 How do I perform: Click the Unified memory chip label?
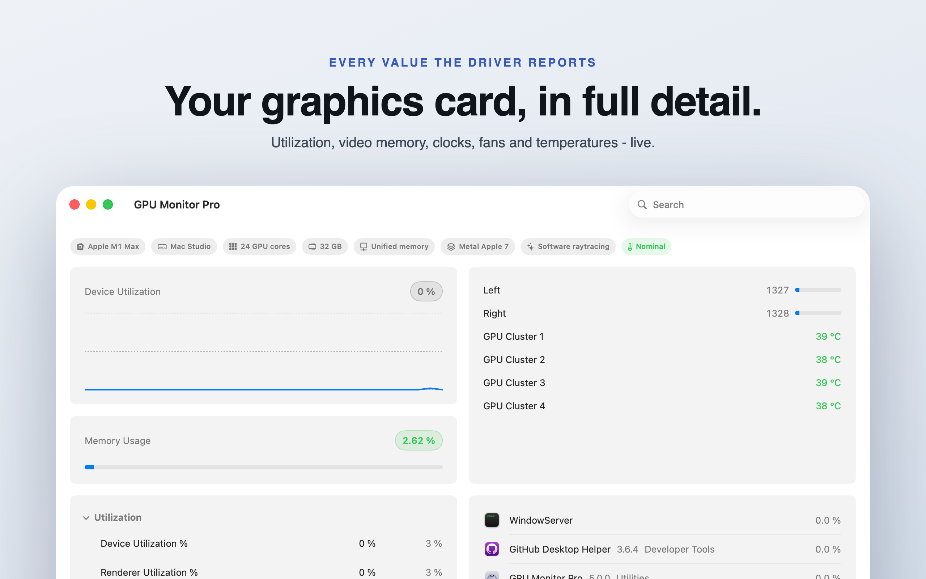399,246
